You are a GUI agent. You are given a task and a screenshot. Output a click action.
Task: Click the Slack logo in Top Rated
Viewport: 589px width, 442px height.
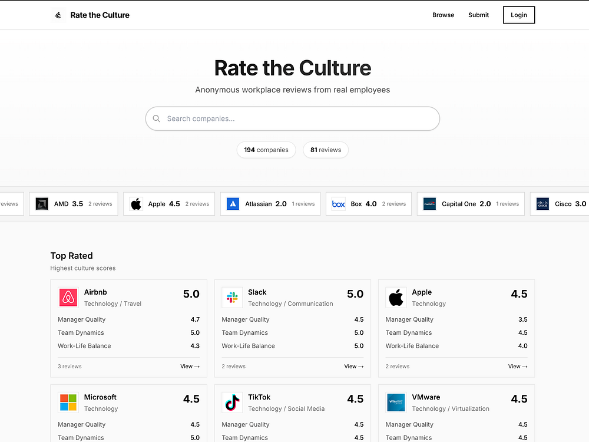pyautogui.click(x=232, y=298)
